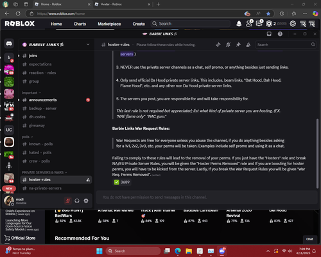Click the Roblox logo

pos(20,24)
